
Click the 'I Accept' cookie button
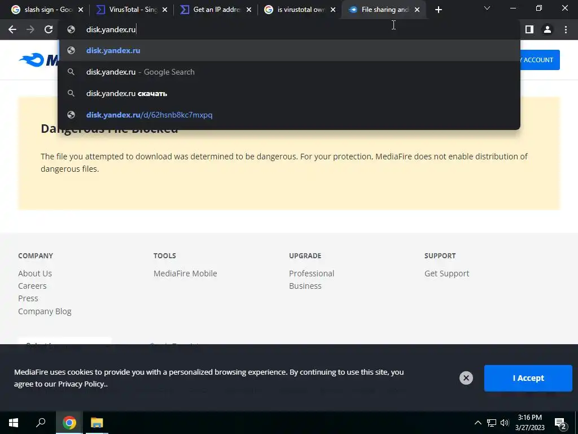click(x=528, y=378)
